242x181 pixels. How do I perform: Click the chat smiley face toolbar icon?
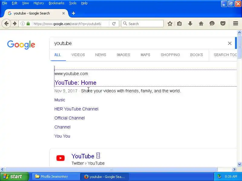coord(212,24)
